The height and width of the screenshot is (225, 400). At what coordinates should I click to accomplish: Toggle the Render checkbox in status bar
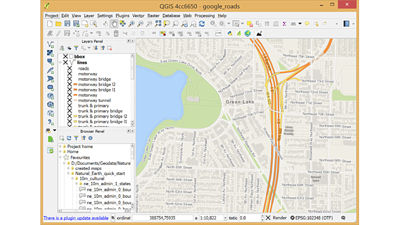click(x=269, y=218)
